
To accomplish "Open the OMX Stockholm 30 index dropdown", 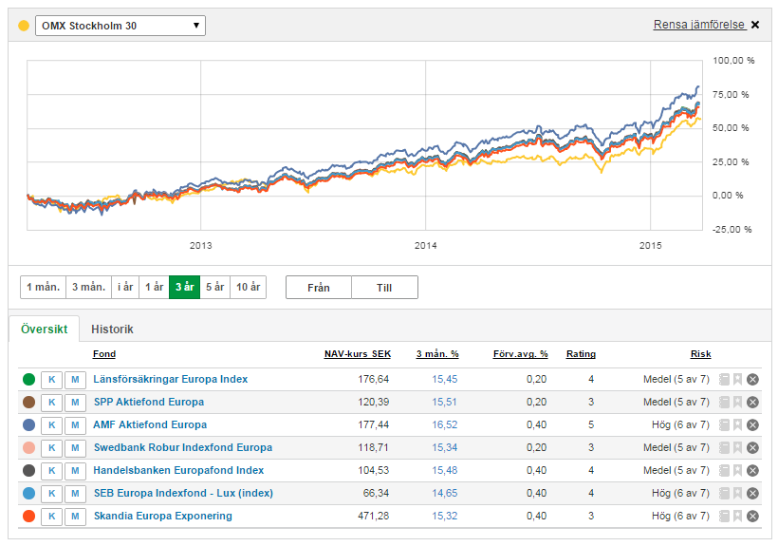I will pos(120,26).
